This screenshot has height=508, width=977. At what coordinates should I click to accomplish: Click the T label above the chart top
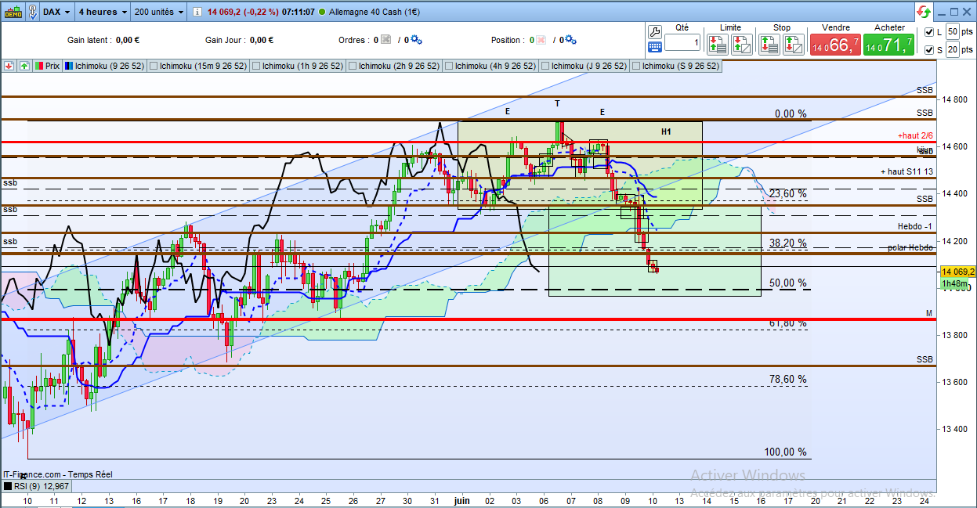click(x=557, y=103)
